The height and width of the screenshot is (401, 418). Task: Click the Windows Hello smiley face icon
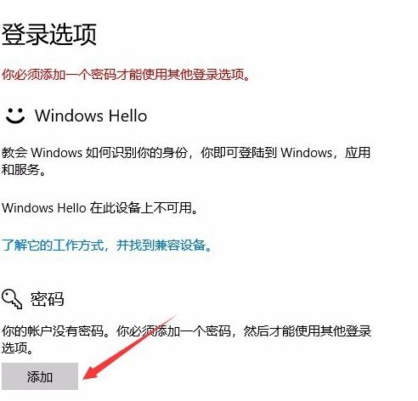(15, 116)
